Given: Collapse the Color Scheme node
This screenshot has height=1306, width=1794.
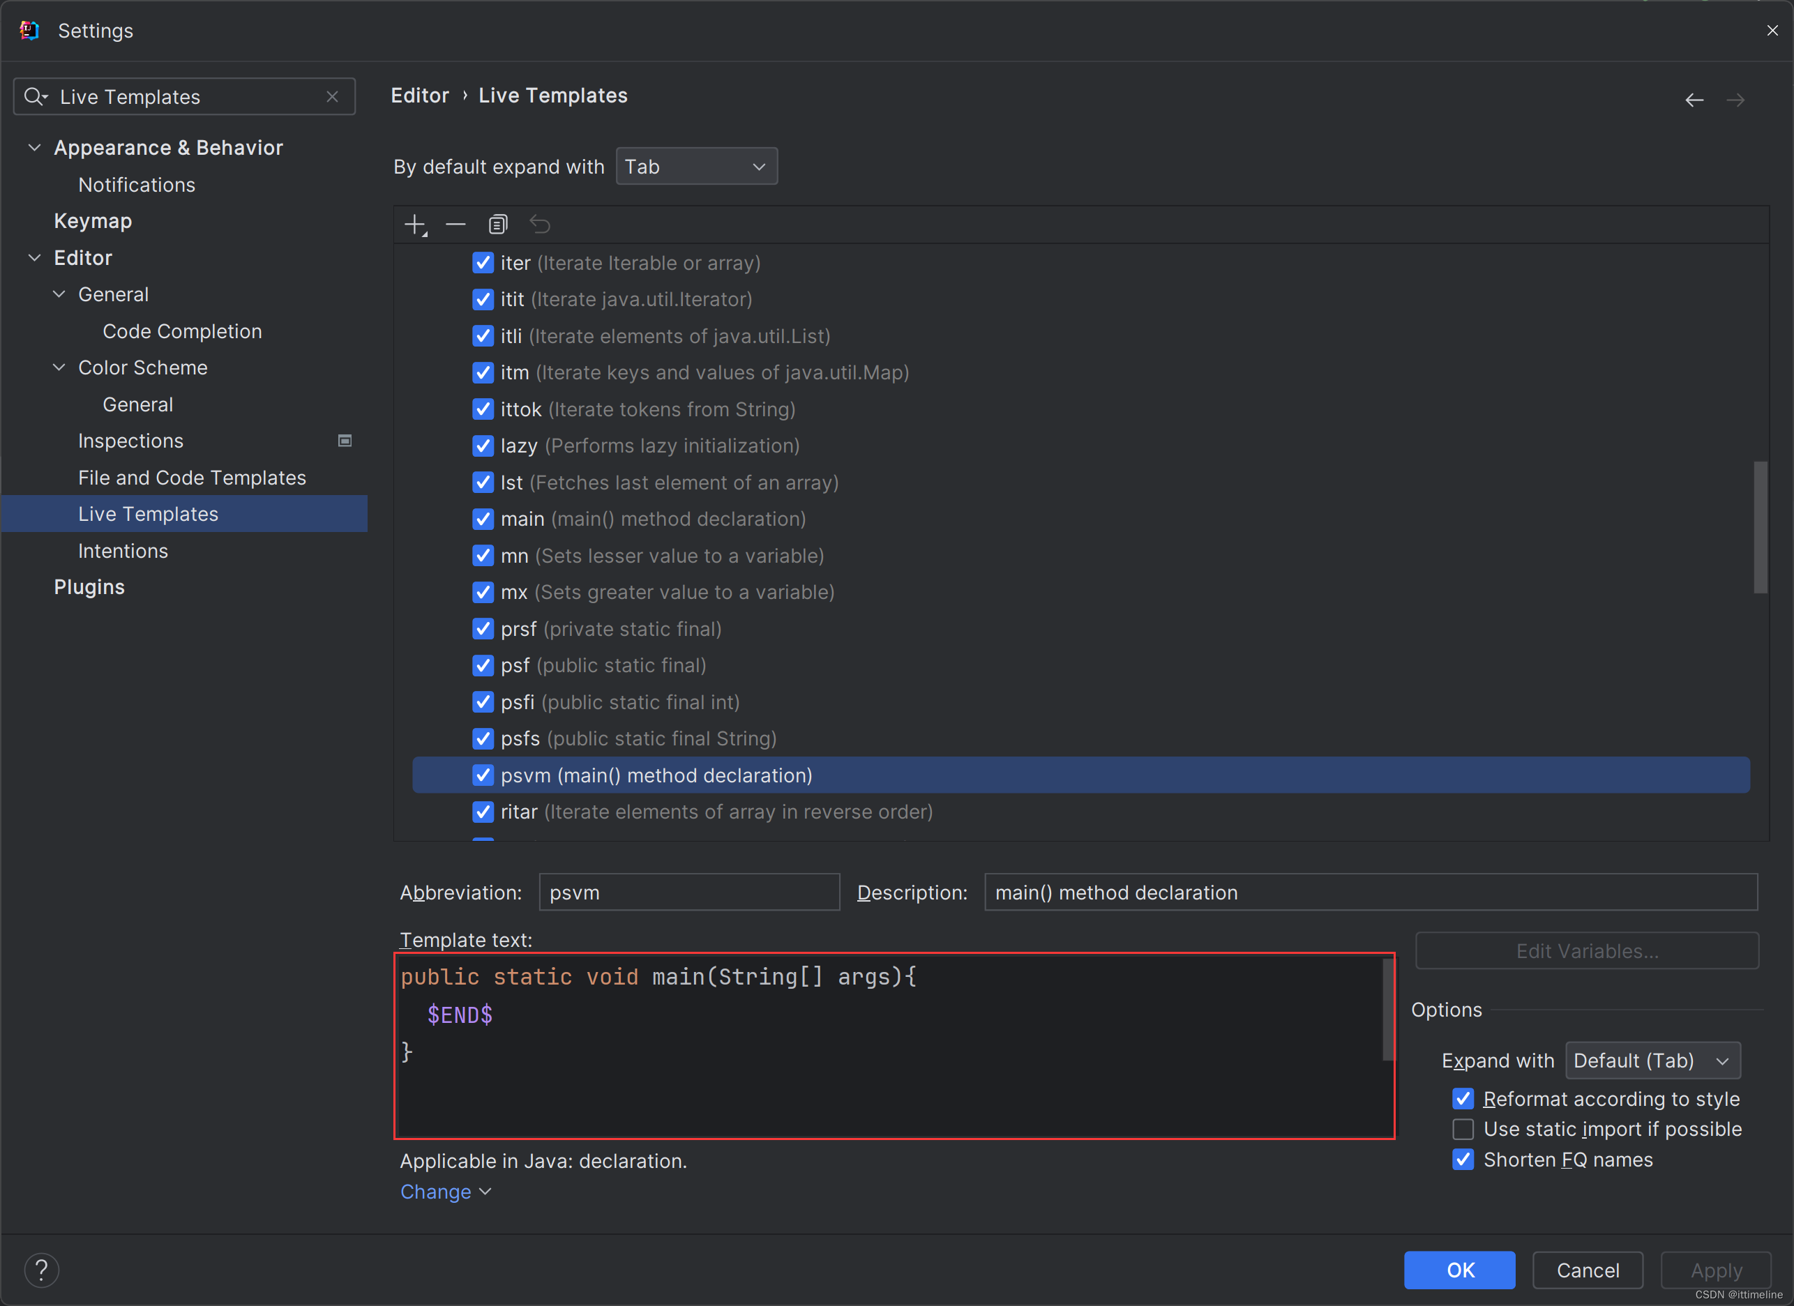Looking at the screenshot, I should pos(59,367).
